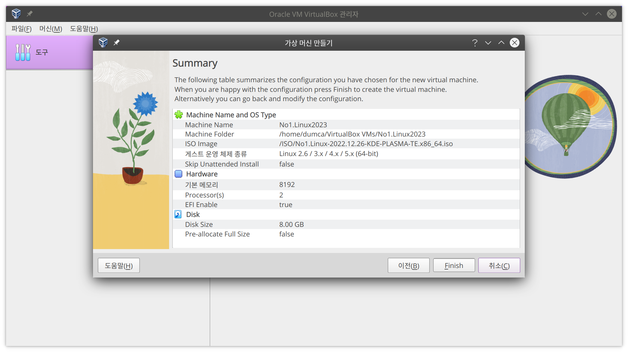The image size is (628, 352).
Task: Click the Machine Folder path value
Action: pos(352,134)
